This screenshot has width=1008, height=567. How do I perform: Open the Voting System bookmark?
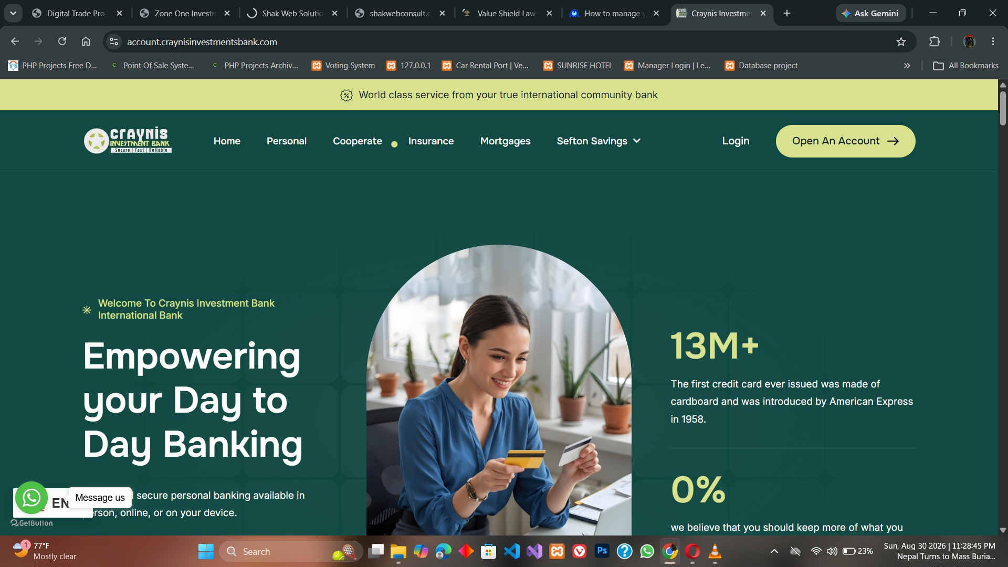[x=343, y=66]
